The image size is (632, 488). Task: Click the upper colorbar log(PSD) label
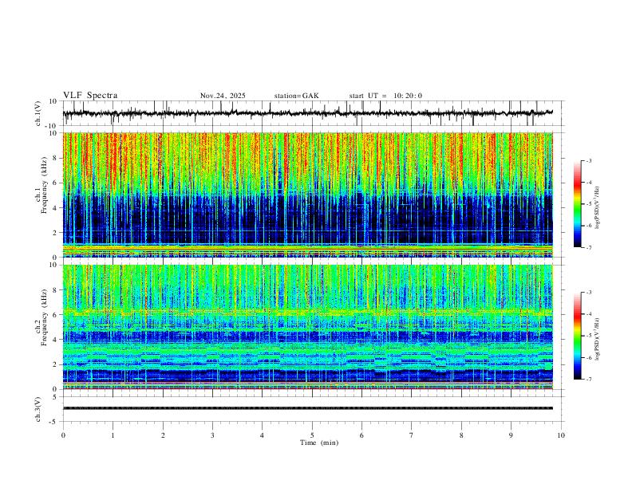[598, 208]
